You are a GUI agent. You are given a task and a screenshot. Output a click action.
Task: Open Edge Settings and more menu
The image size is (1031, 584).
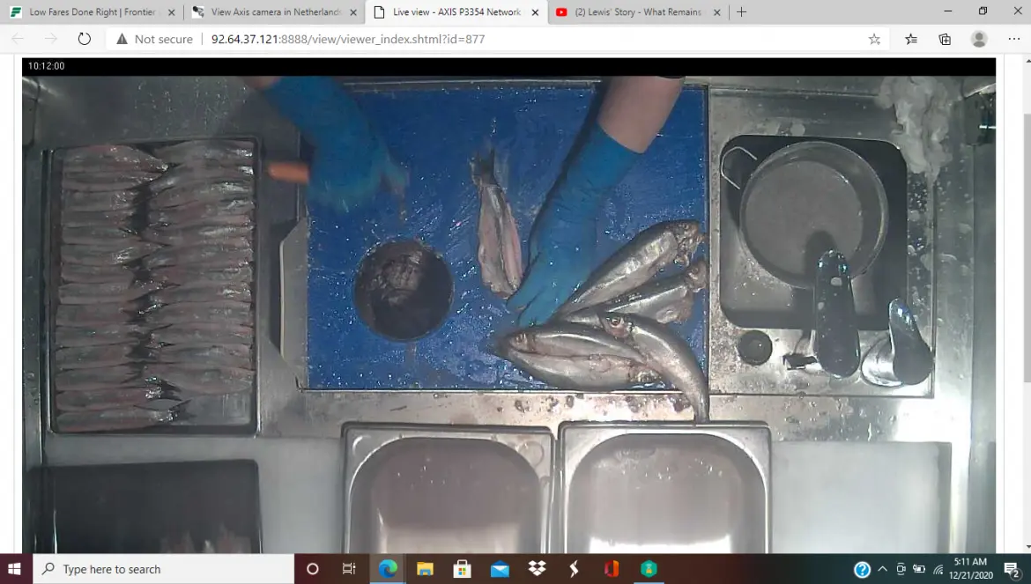pyautogui.click(x=1013, y=39)
